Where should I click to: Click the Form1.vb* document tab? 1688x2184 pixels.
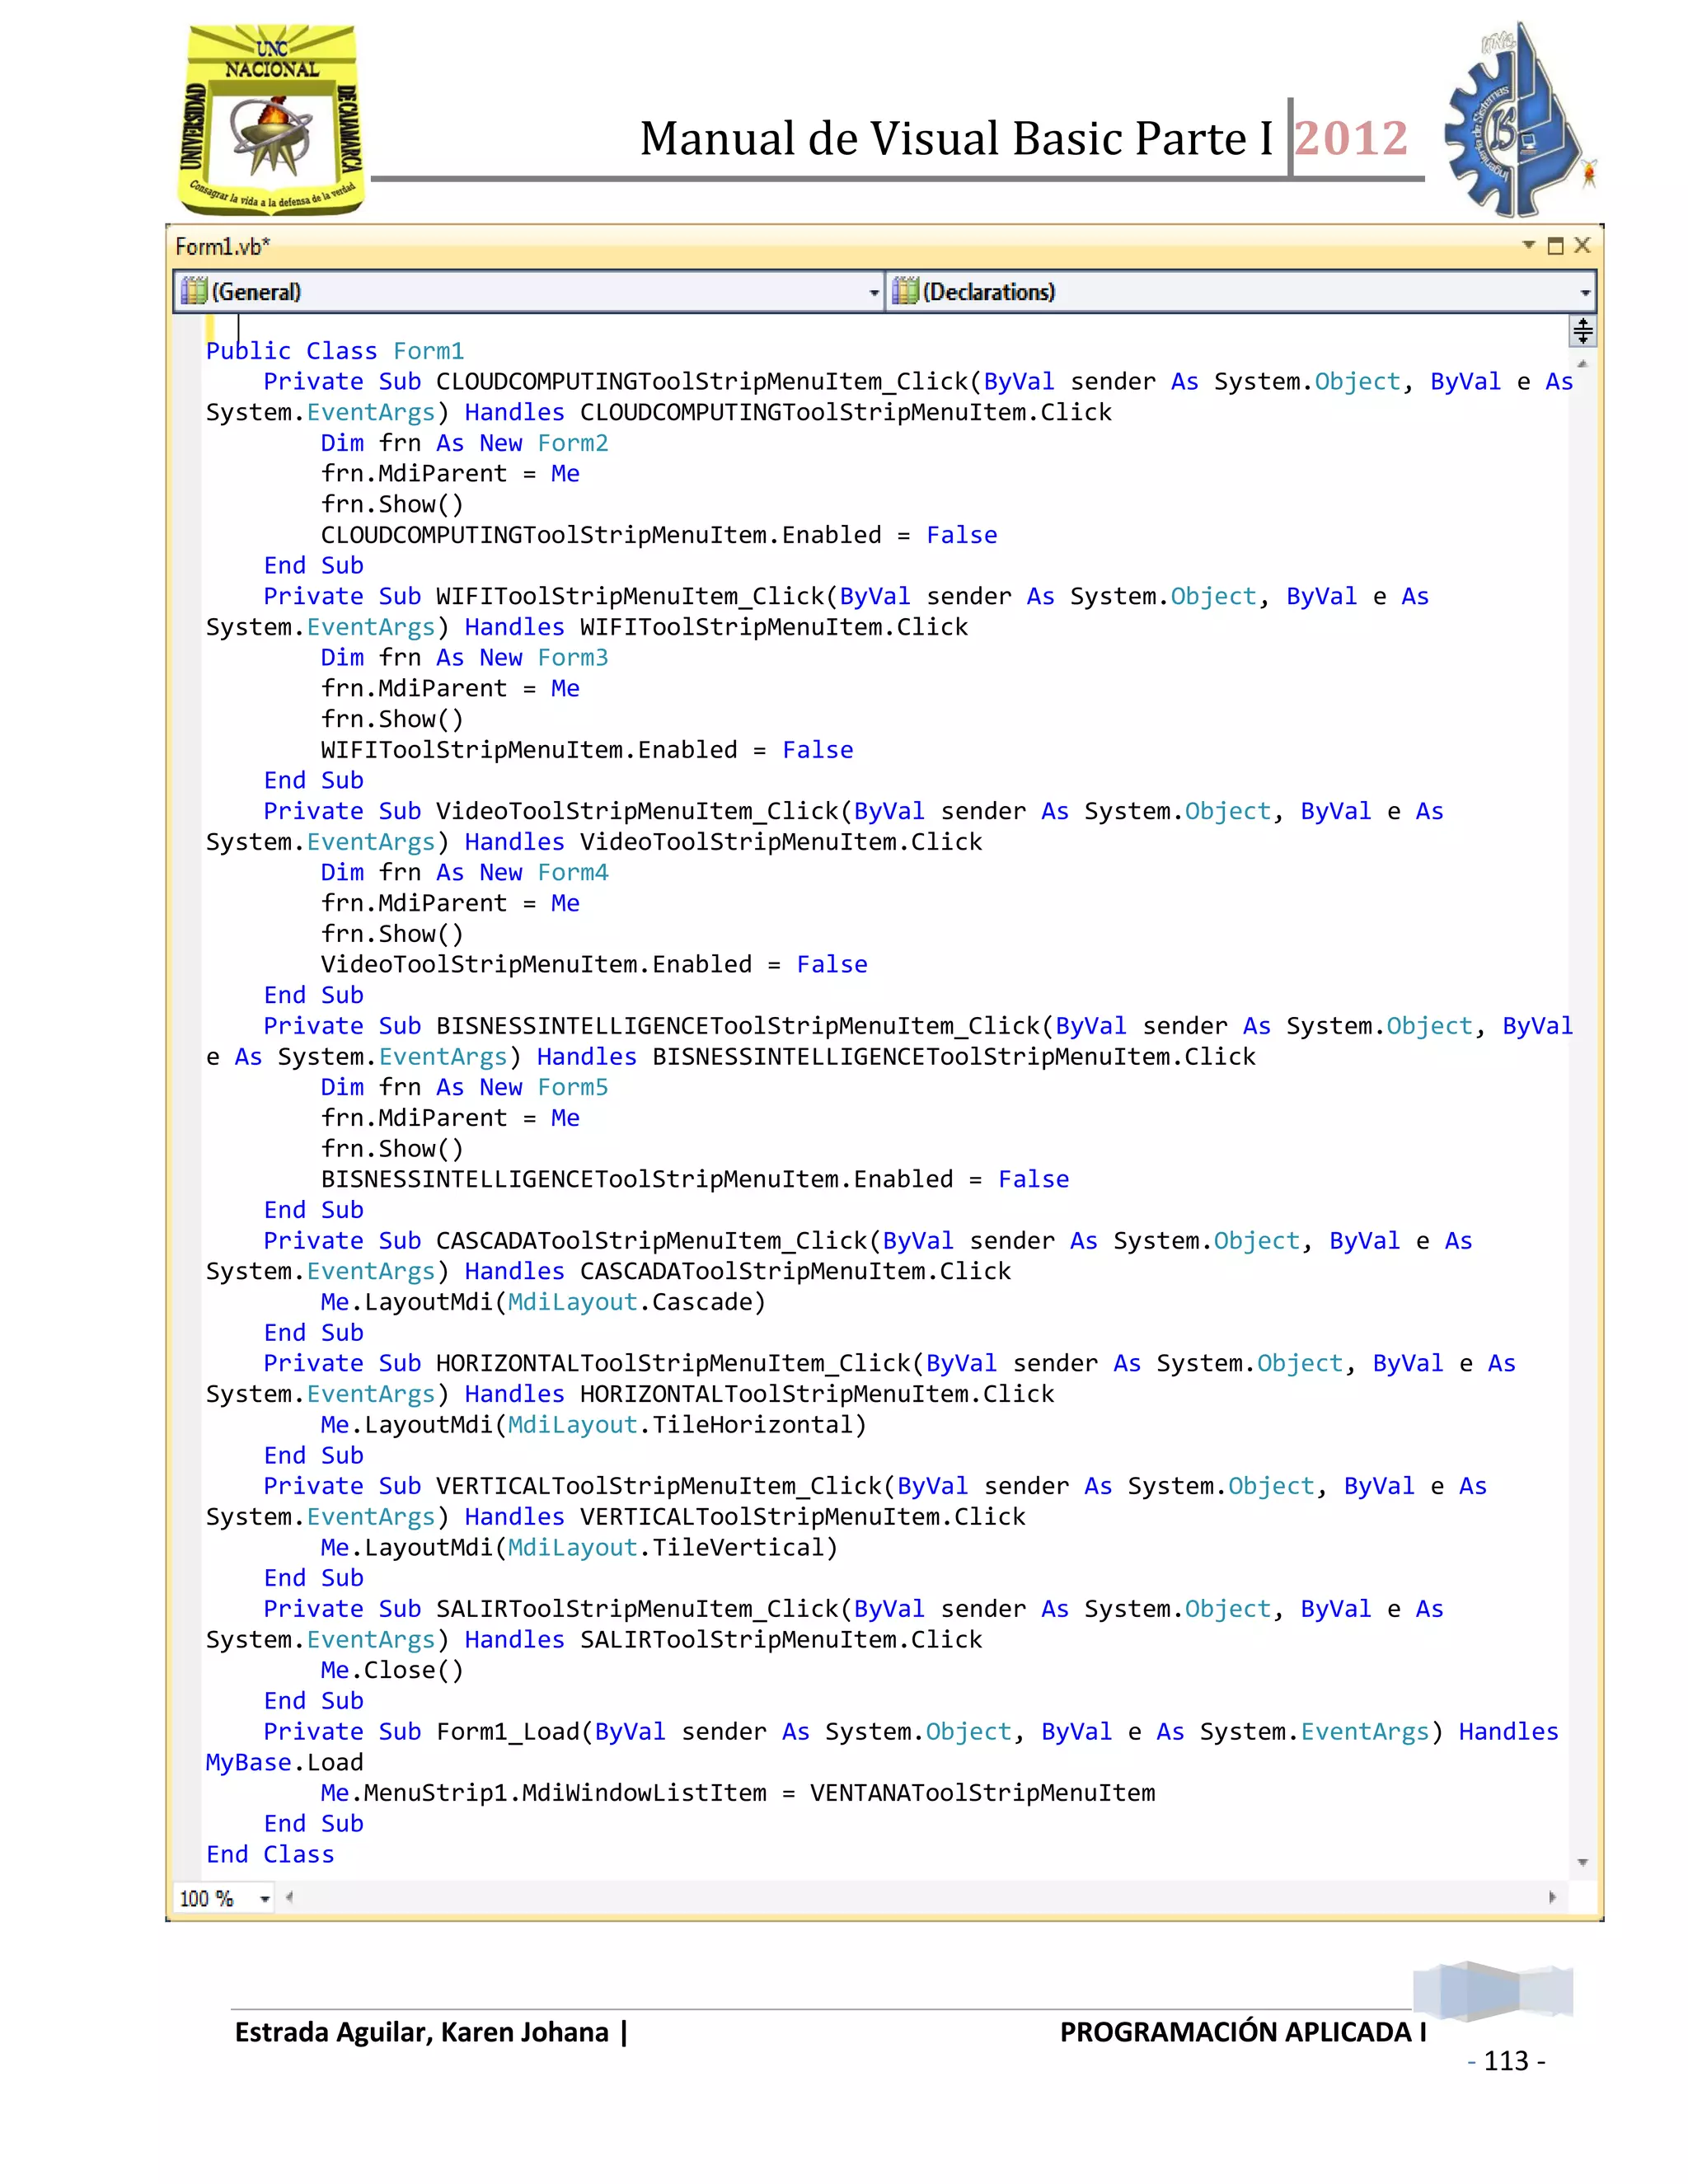(x=222, y=246)
